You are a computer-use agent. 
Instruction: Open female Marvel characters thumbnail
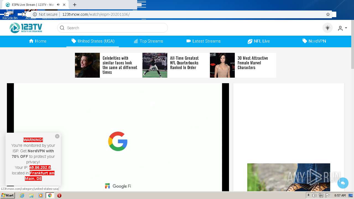click(222, 65)
